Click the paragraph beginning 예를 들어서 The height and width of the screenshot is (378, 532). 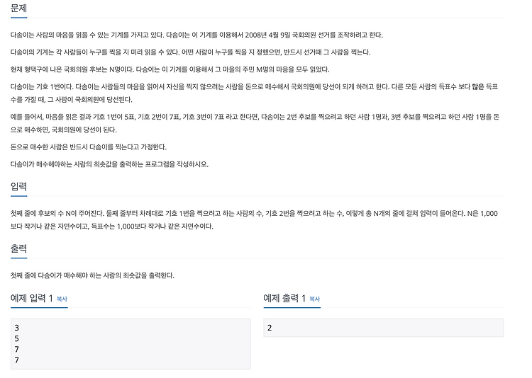(255, 123)
